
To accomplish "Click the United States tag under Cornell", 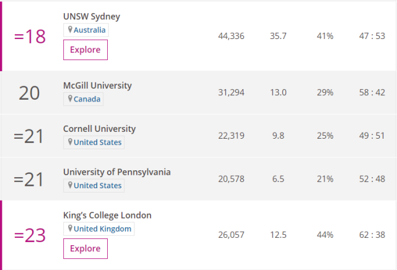I will coord(97,142).
